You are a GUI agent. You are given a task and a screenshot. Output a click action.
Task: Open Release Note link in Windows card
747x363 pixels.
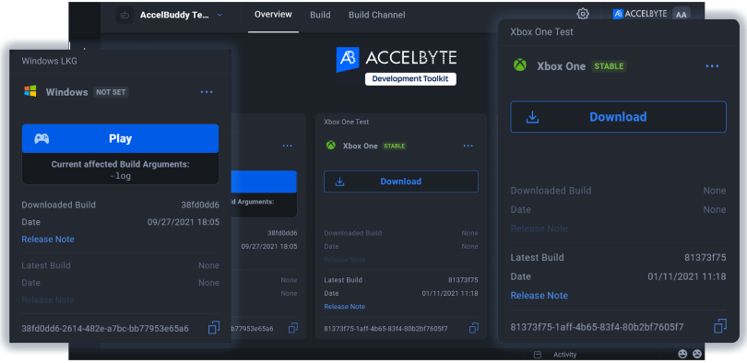tap(48, 240)
